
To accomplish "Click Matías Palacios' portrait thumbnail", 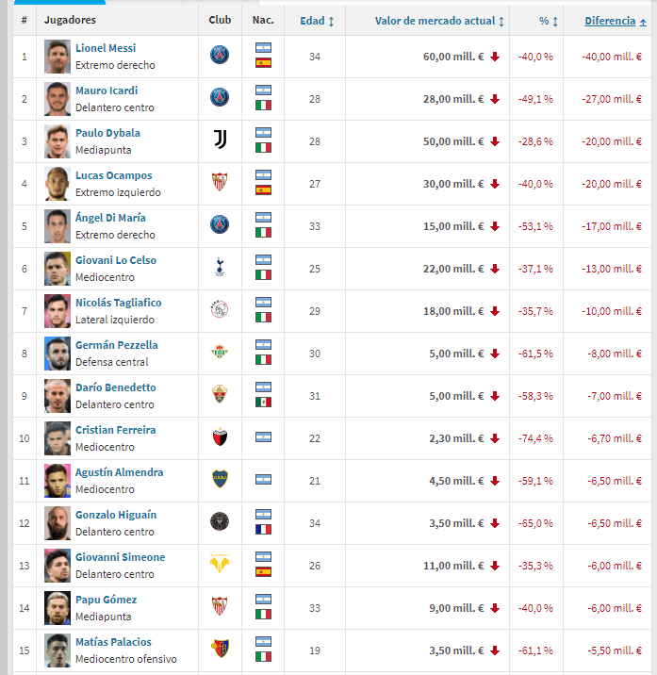I will click(x=57, y=650).
